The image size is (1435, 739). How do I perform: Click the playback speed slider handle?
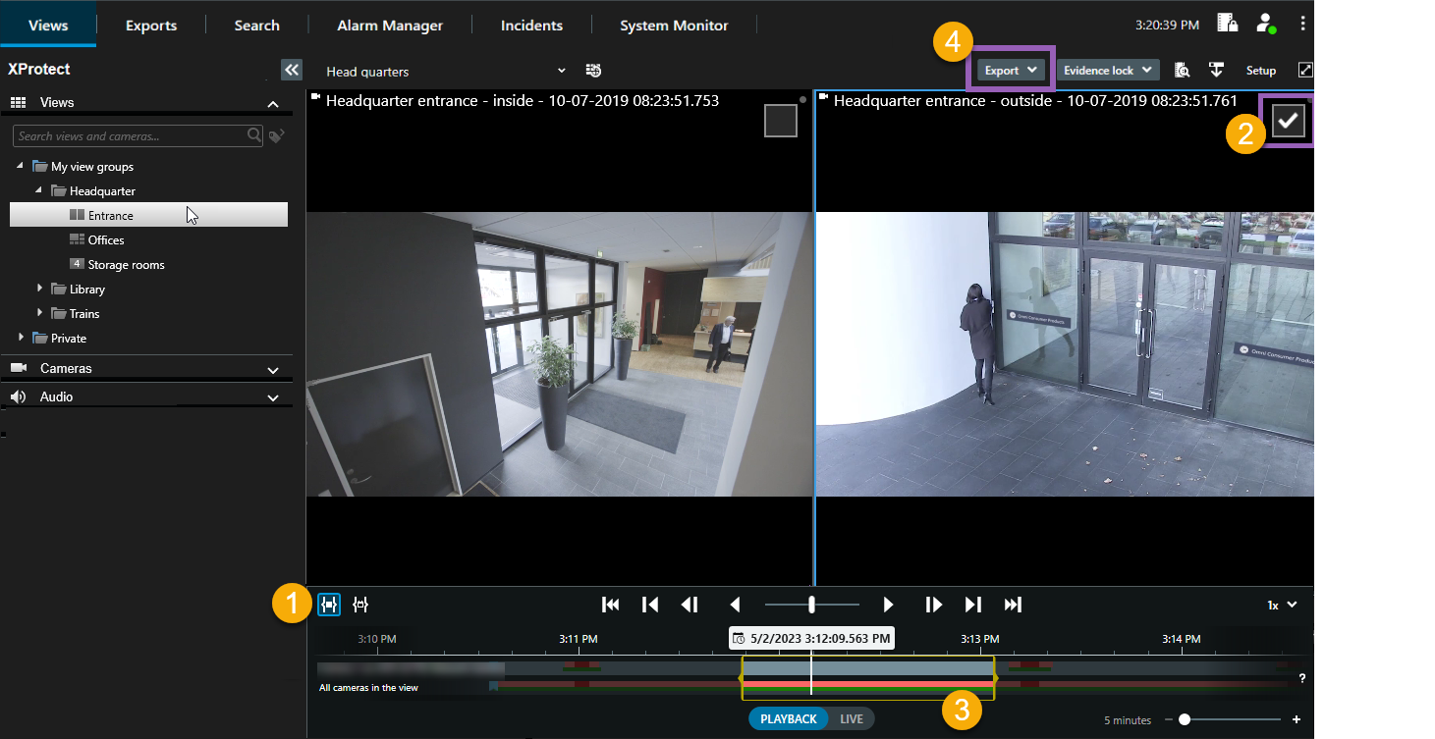point(811,605)
